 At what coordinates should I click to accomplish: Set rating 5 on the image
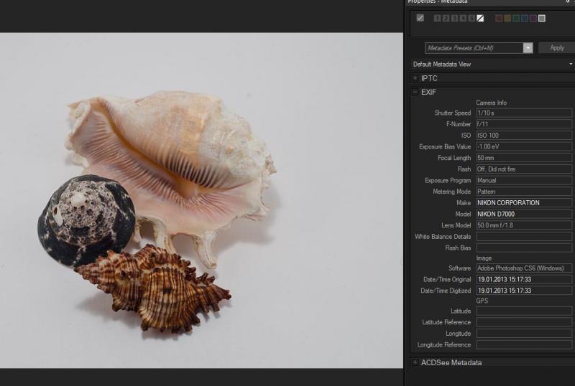[x=471, y=19]
